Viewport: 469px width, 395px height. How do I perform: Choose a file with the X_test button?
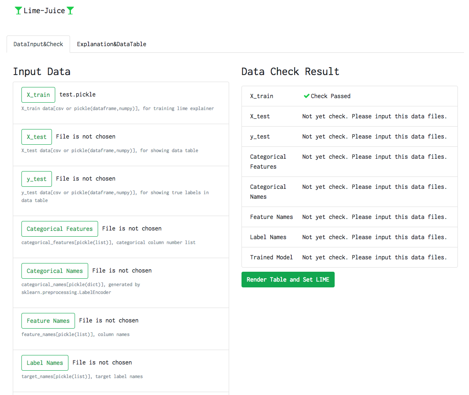coord(37,137)
